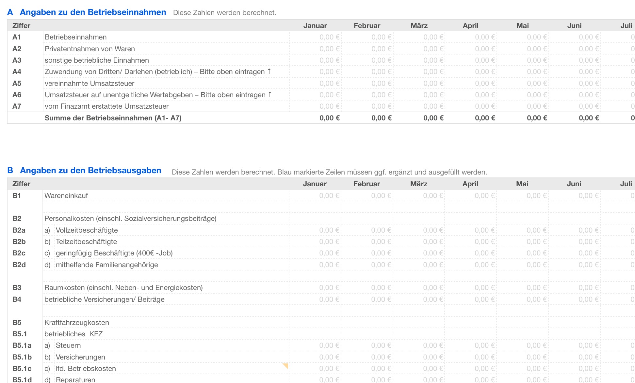
Task: Click the Summe der Betriebseinnahmen label
Action: coord(113,118)
